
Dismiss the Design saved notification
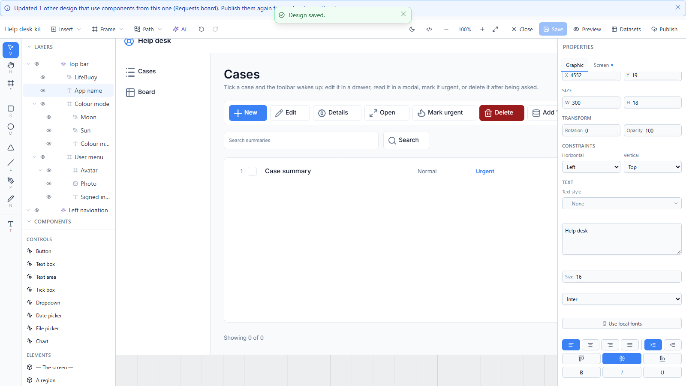pyautogui.click(x=403, y=14)
